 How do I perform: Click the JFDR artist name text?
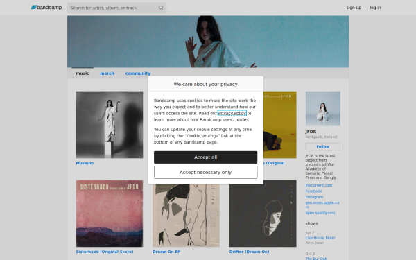click(311, 132)
